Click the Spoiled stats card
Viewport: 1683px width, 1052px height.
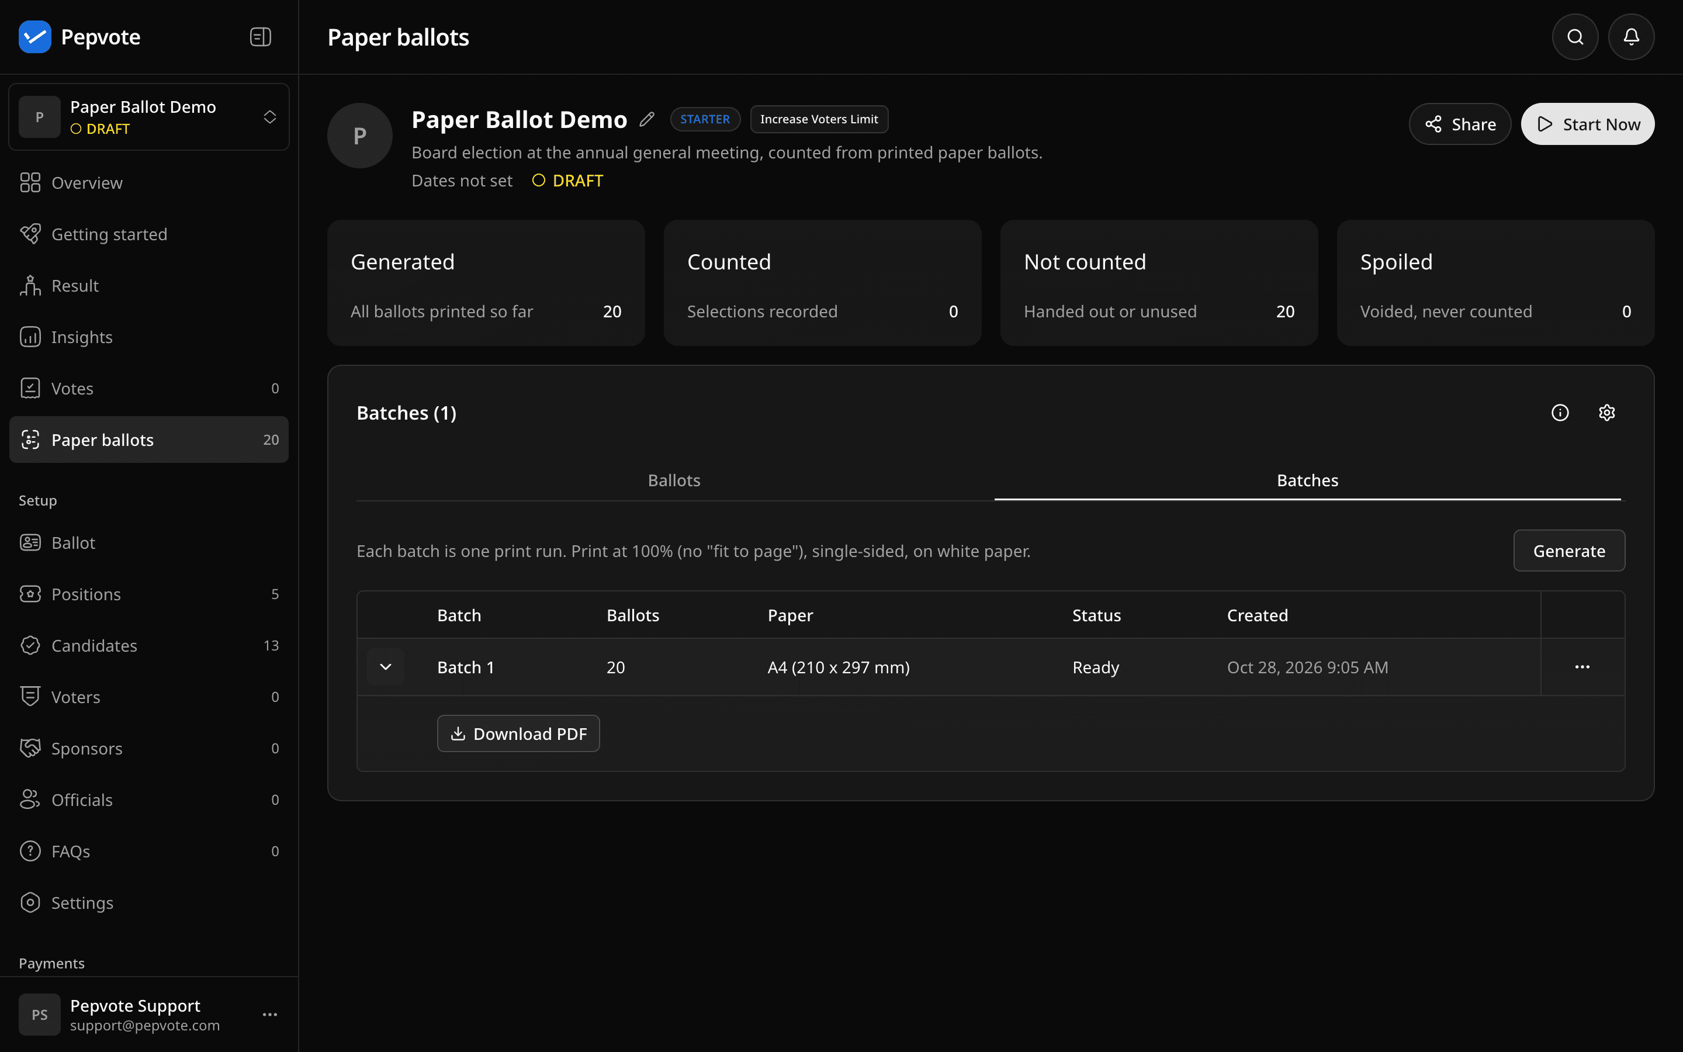click(1495, 283)
